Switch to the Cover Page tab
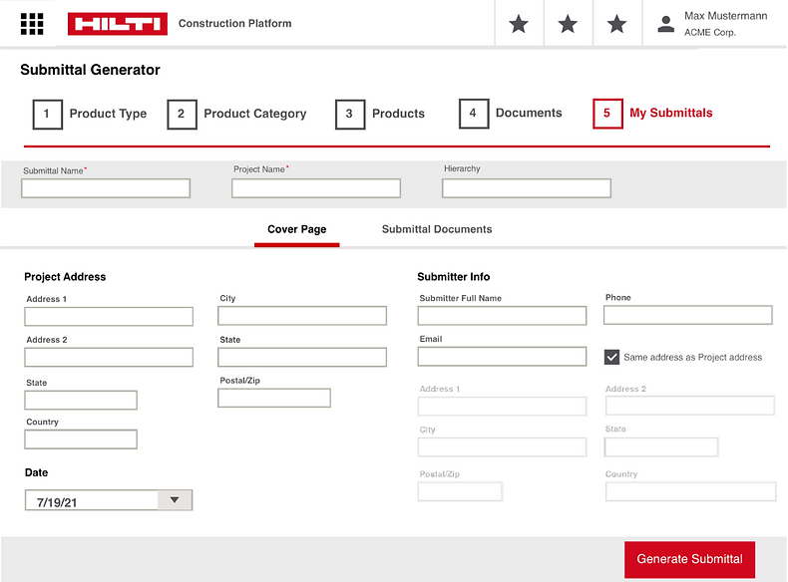The height and width of the screenshot is (582, 788). (x=297, y=229)
